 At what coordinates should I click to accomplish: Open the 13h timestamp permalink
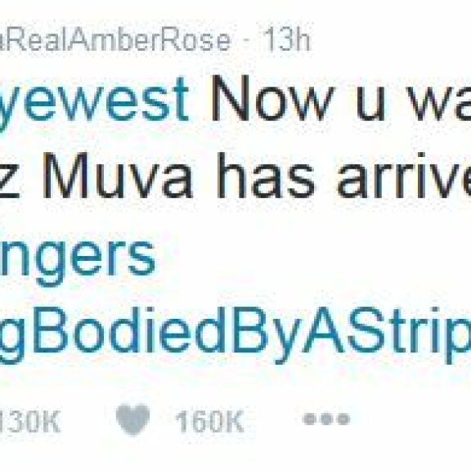coord(288,40)
